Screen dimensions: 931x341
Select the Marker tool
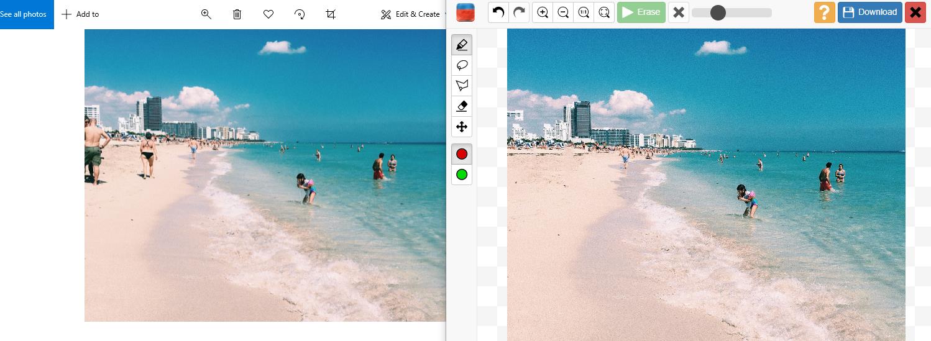(462, 45)
